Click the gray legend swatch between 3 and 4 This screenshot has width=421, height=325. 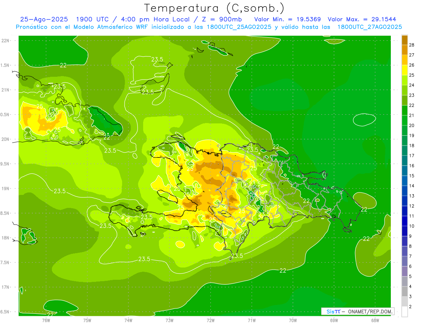coord(405,292)
